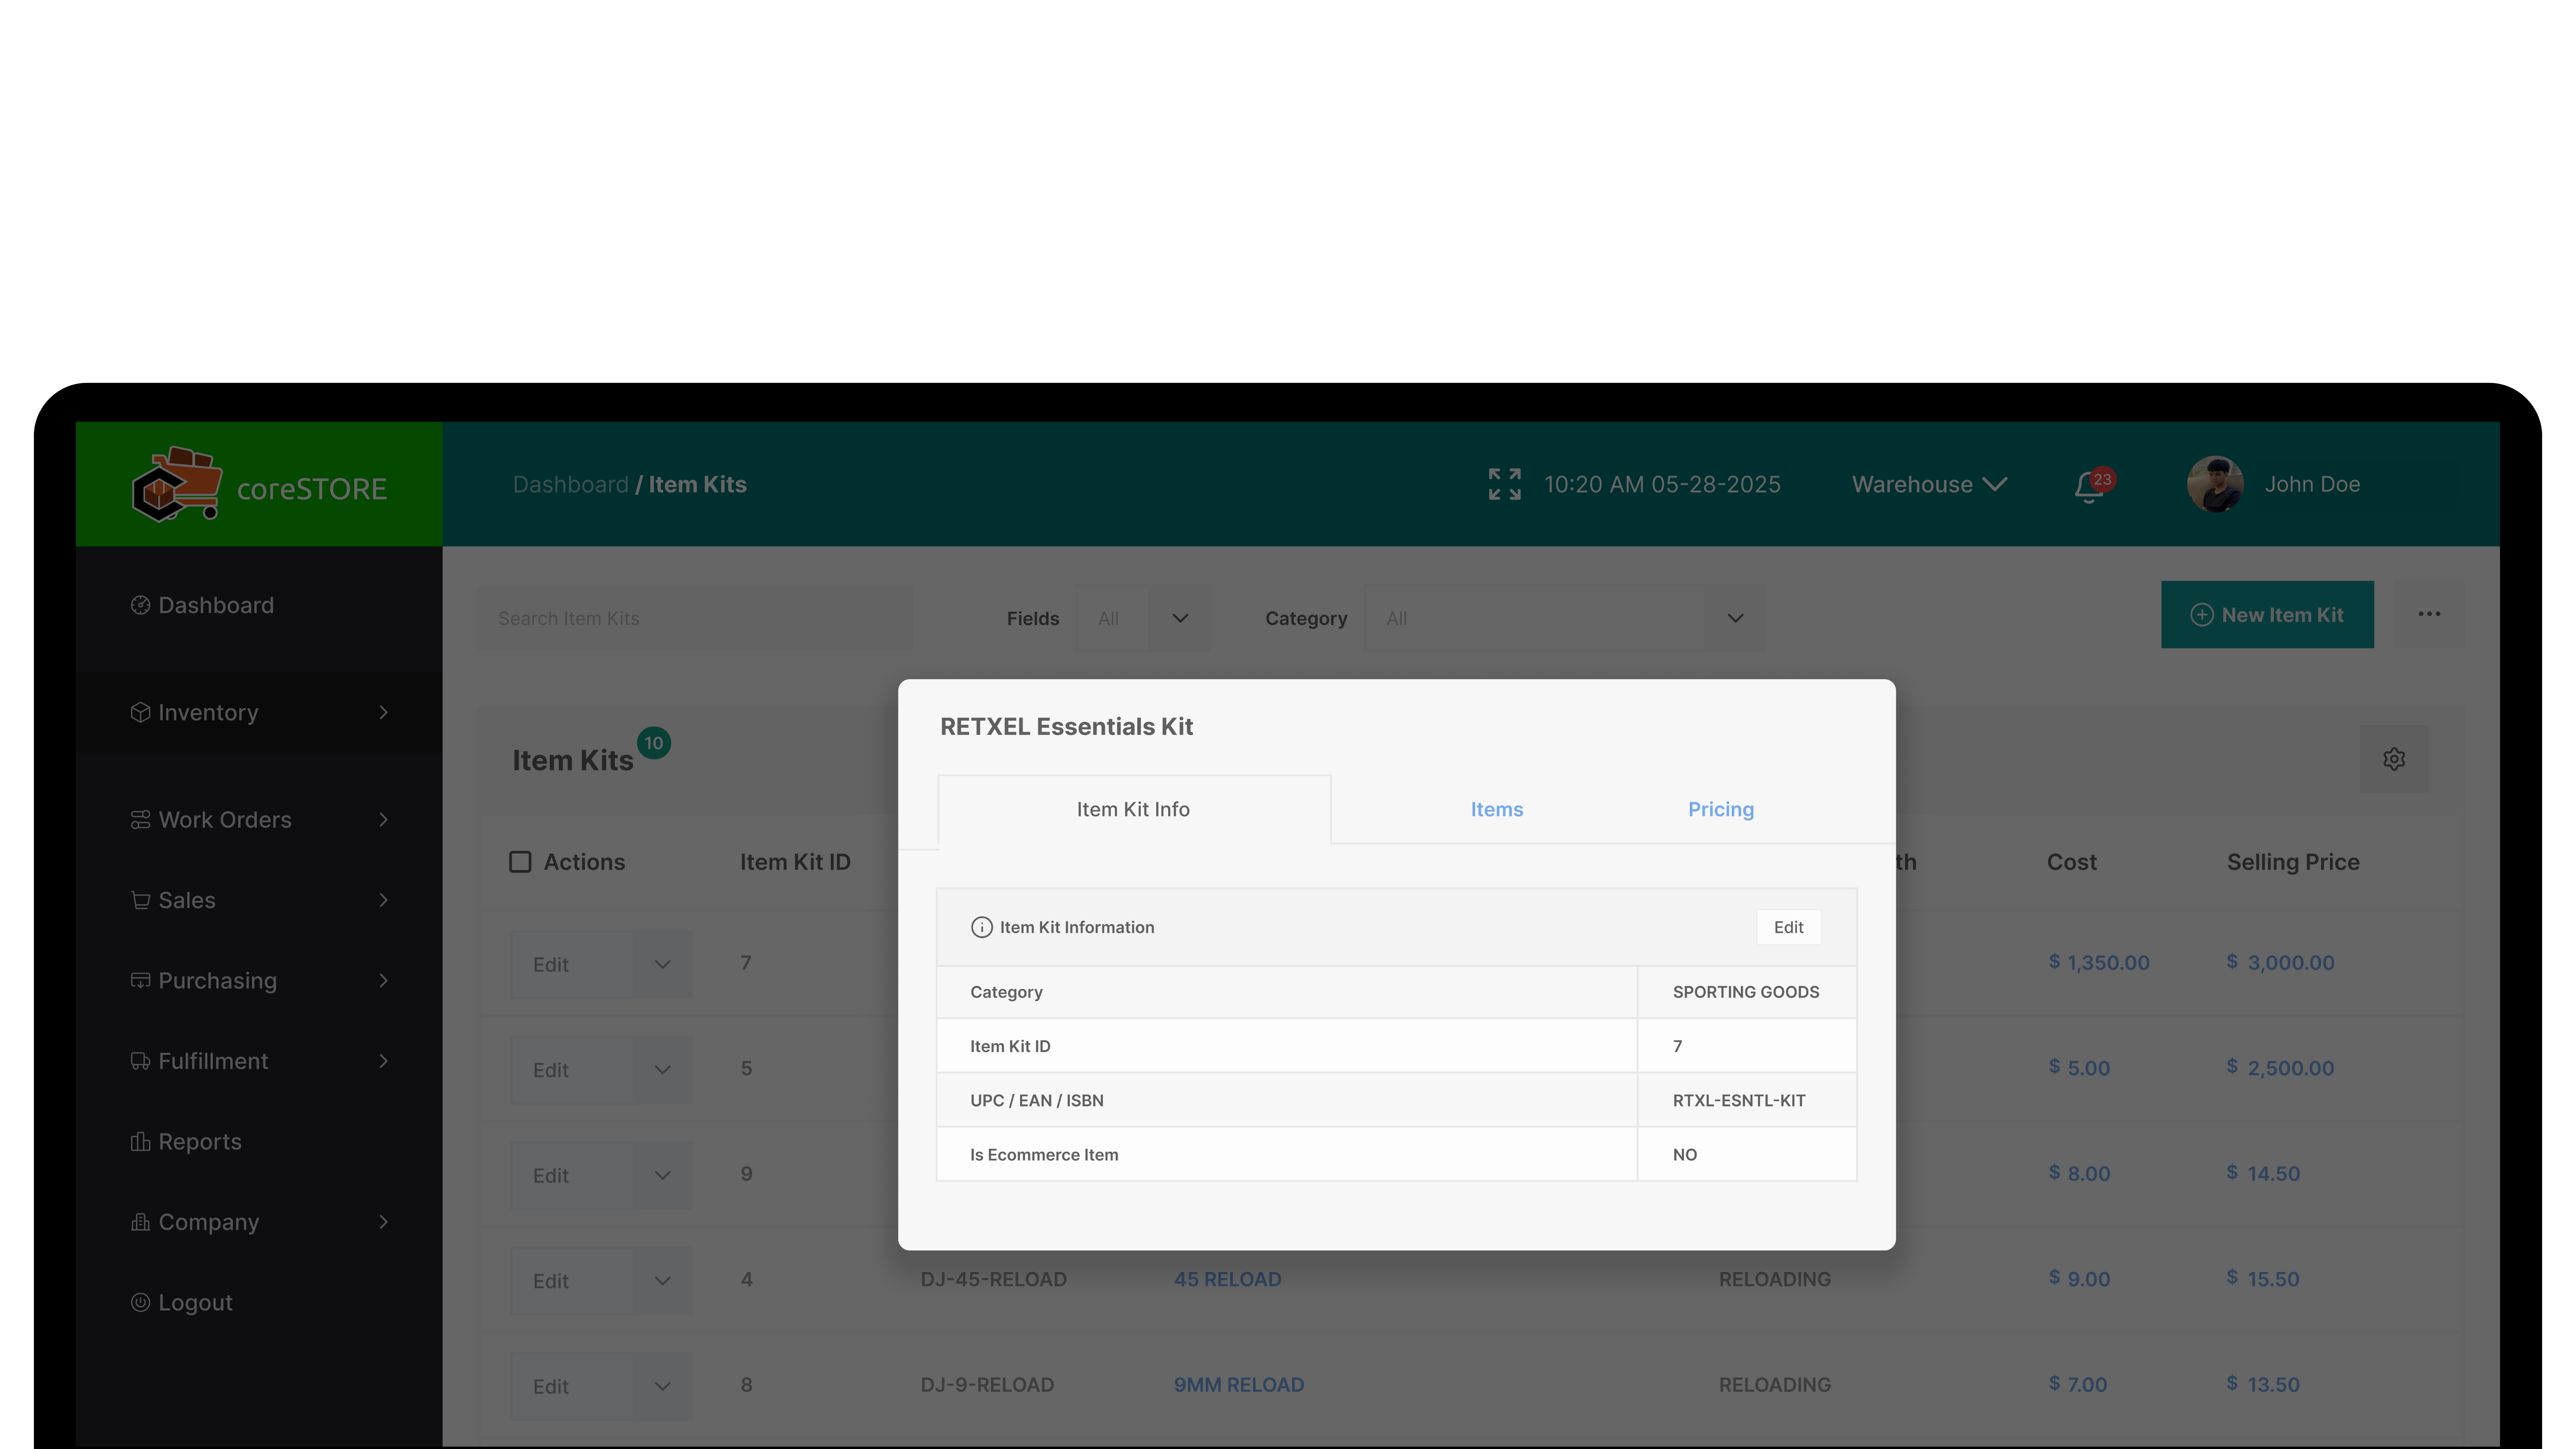Click the plus icon on New Item Kit
Viewport: 2576px width, 1449px height.
2201,615
